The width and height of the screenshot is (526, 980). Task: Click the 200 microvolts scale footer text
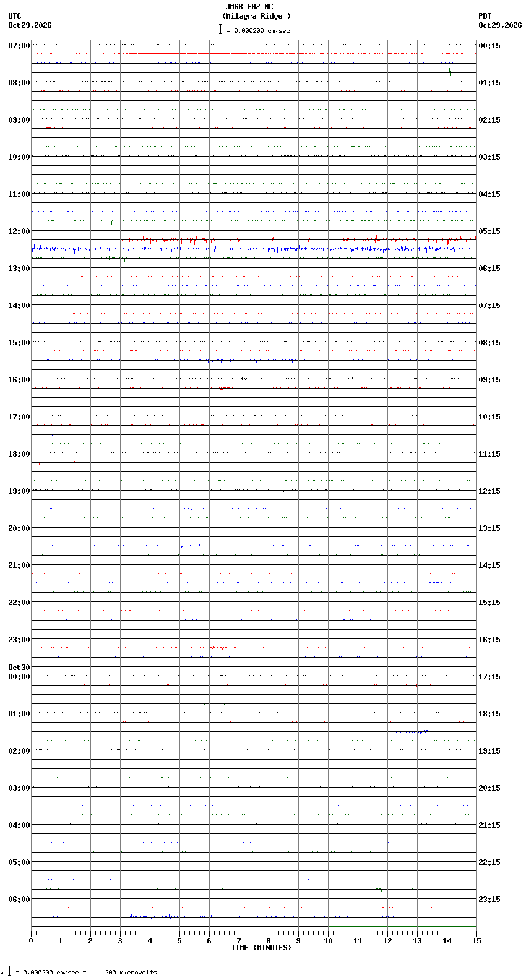(x=131, y=973)
